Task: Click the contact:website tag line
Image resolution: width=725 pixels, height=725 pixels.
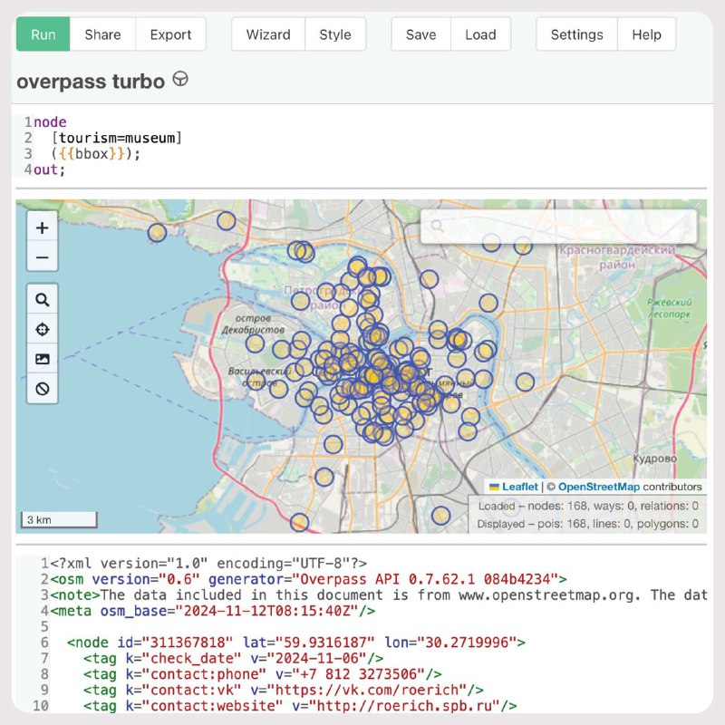Action: pos(300,706)
